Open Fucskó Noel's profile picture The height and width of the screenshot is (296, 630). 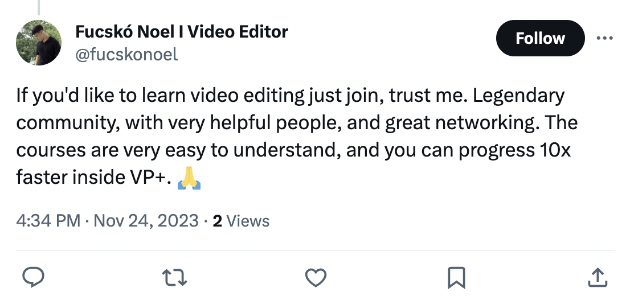click(x=39, y=43)
